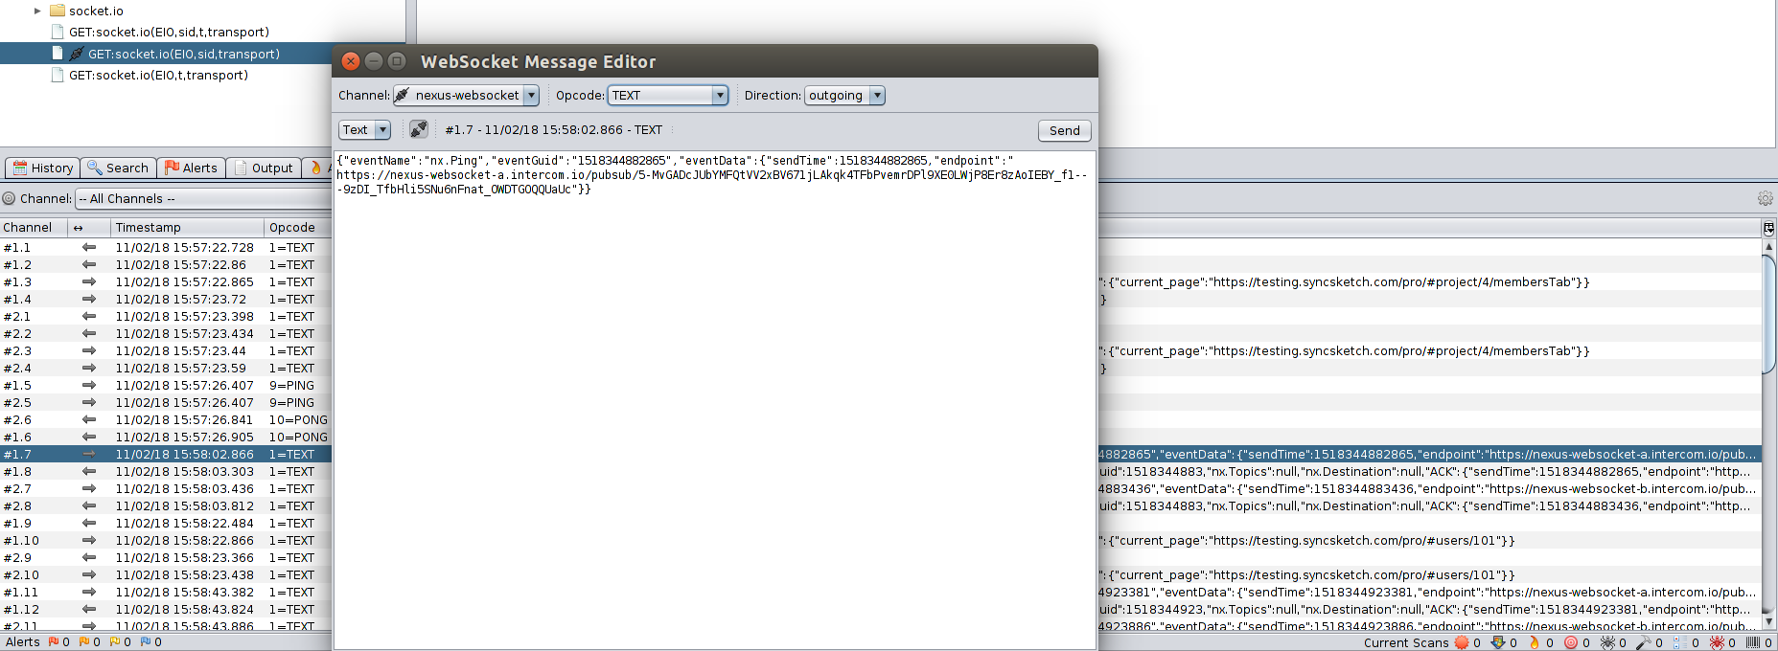The image size is (1778, 651).
Task: Open the Channel dropdown showing nexus-websocket
Action: [466, 95]
